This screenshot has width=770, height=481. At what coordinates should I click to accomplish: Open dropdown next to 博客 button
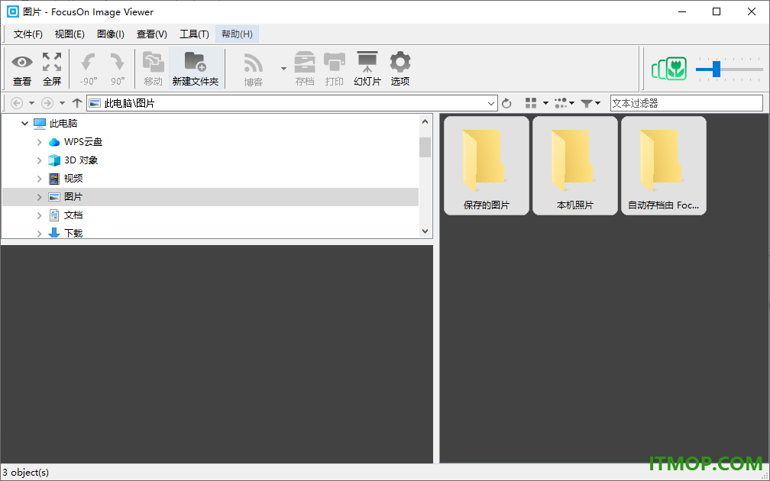click(283, 69)
